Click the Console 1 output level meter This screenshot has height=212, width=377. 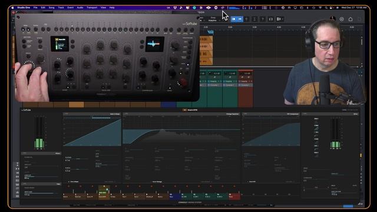[335, 133]
